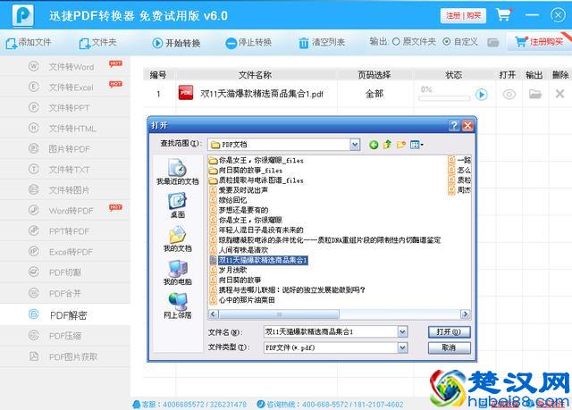Click play button in the file row
The width and height of the screenshot is (572, 410).
481,95
